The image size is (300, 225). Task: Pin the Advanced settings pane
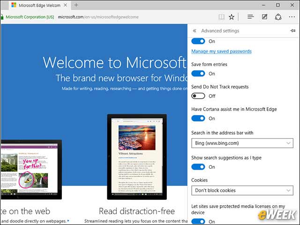pyautogui.click(x=292, y=30)
